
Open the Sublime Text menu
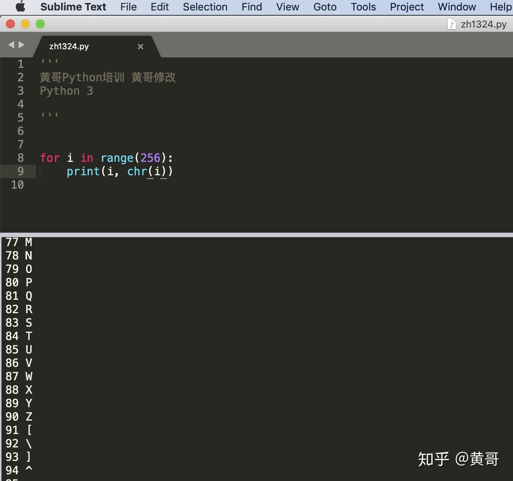pyautogui.click(x=73, y=7)
